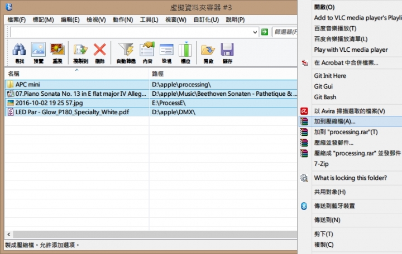Open the 視窗(W) menu
This screenshot has height=254, width=402.
(x=176, y=19)
